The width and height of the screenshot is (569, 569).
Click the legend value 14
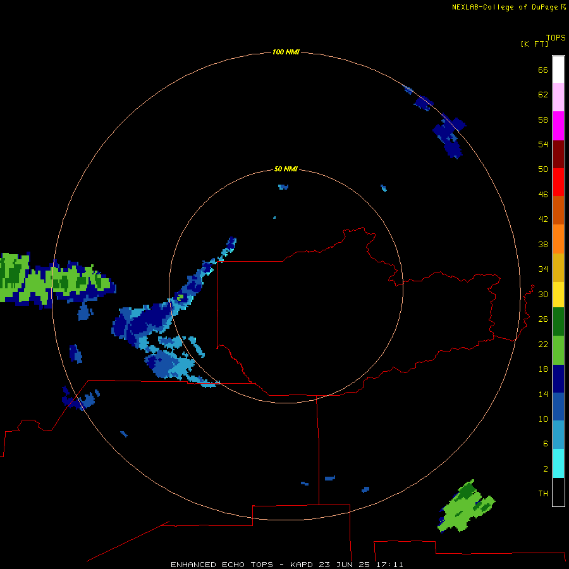coord(543,394)
